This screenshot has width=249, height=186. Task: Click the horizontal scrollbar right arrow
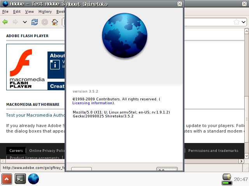click(x=241, y=161)
